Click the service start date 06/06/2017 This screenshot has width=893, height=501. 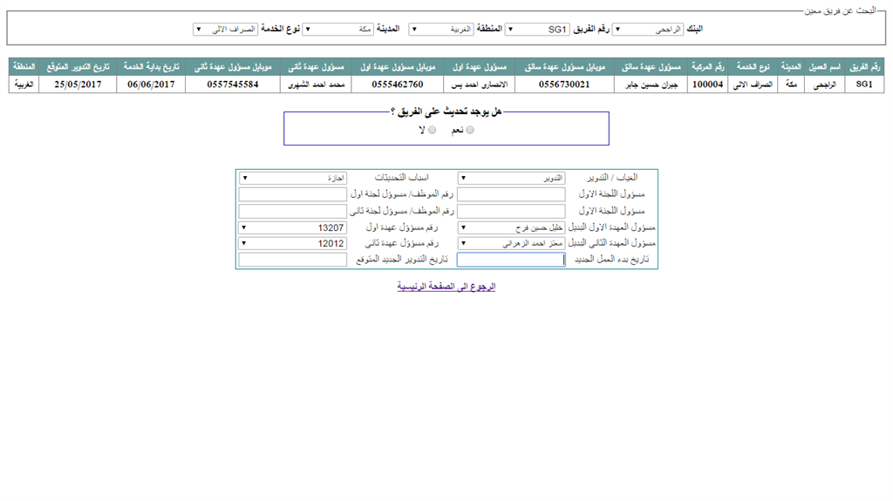[151, 85]
